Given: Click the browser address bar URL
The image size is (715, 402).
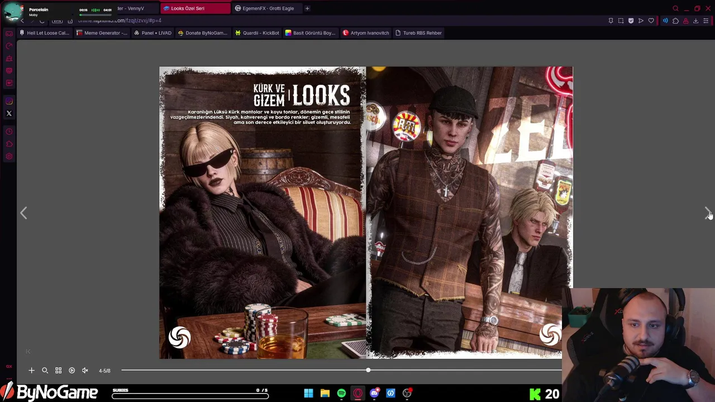Looking at the screenshot, I should coord(120,21).
